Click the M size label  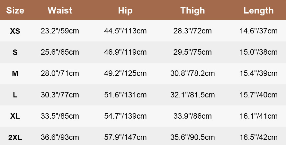[x=15, y=74]
